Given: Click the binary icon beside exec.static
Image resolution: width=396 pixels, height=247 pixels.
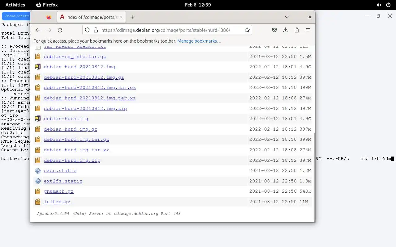Looking at the screenshot, I should click(x=38, y=170).
